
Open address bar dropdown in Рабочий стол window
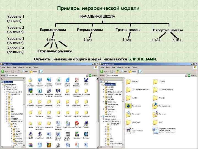pos(87,76)
